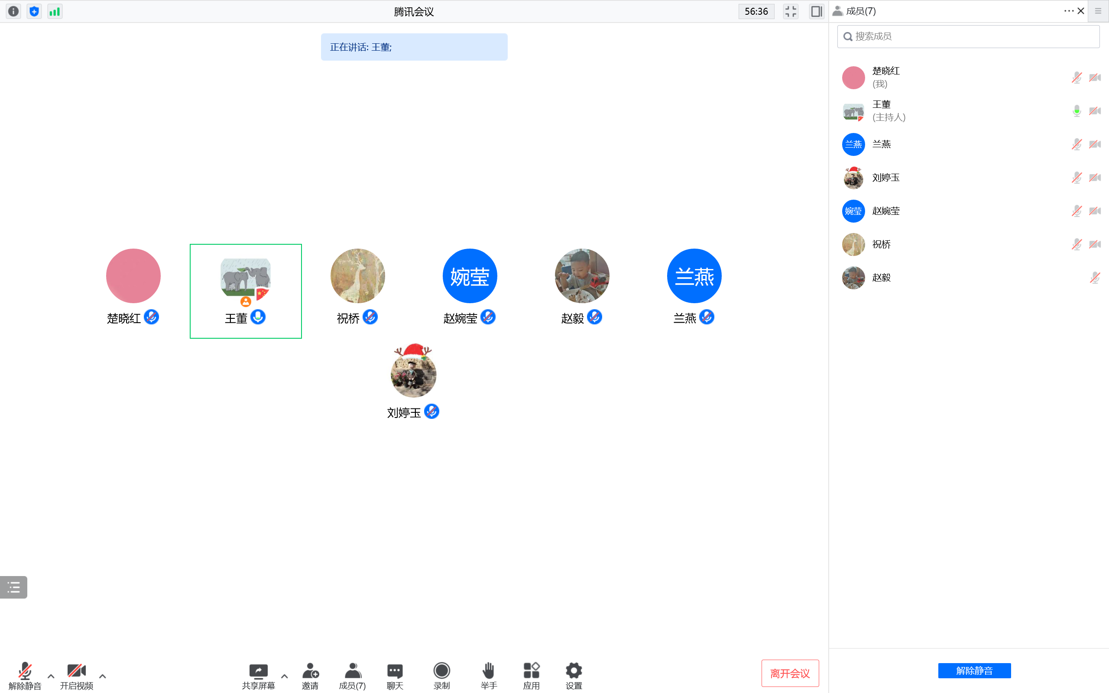Click 赵毅 muted mic icon in the list
This screenshot has width=1109, height=693.
1095,278
